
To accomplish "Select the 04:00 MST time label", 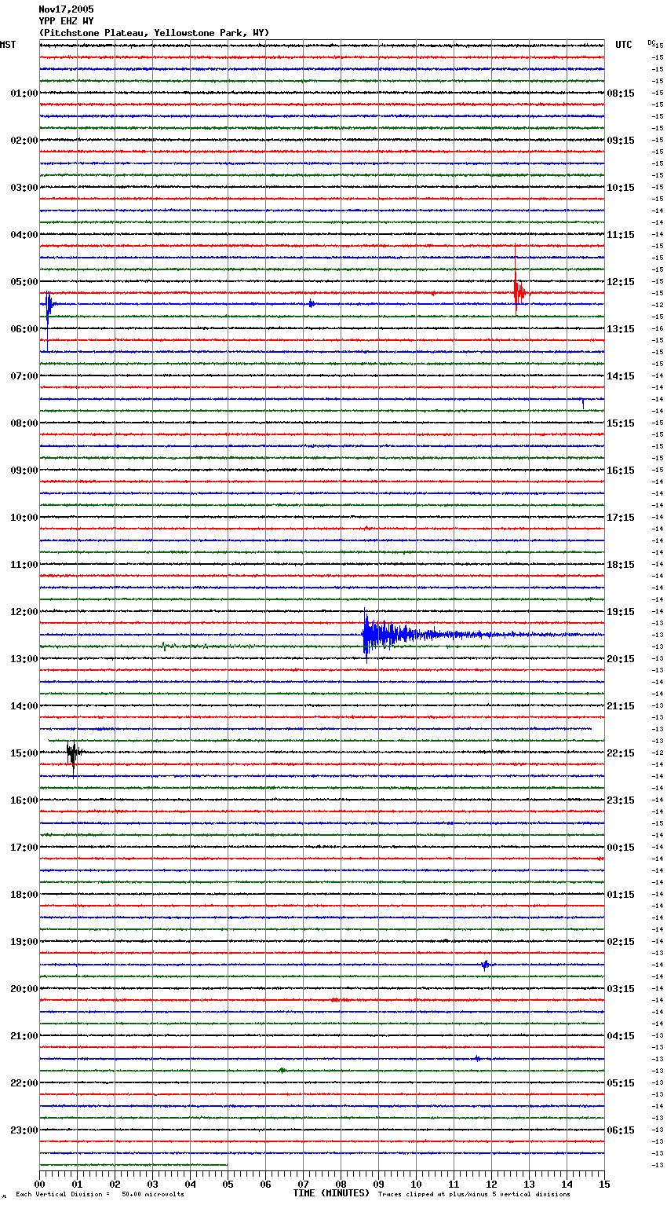I will click(24, 235).
